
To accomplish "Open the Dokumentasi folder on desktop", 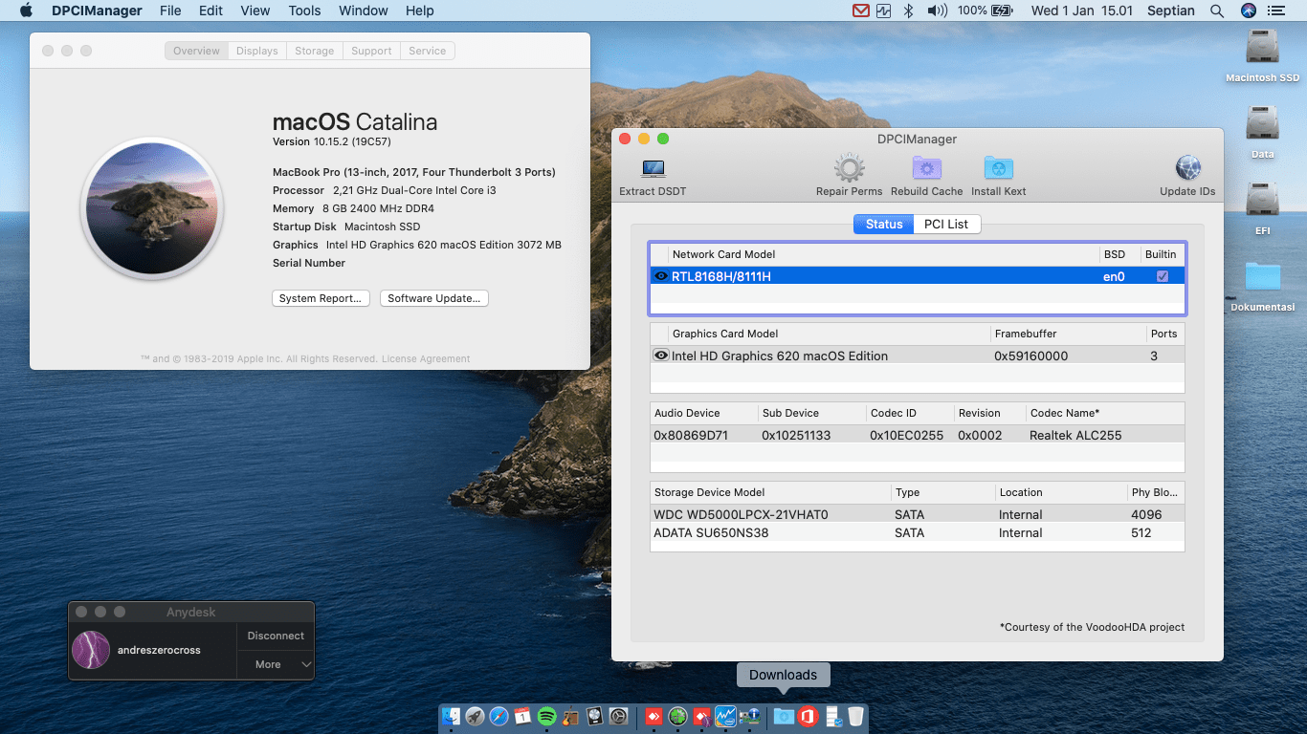I will [1263, 277].
